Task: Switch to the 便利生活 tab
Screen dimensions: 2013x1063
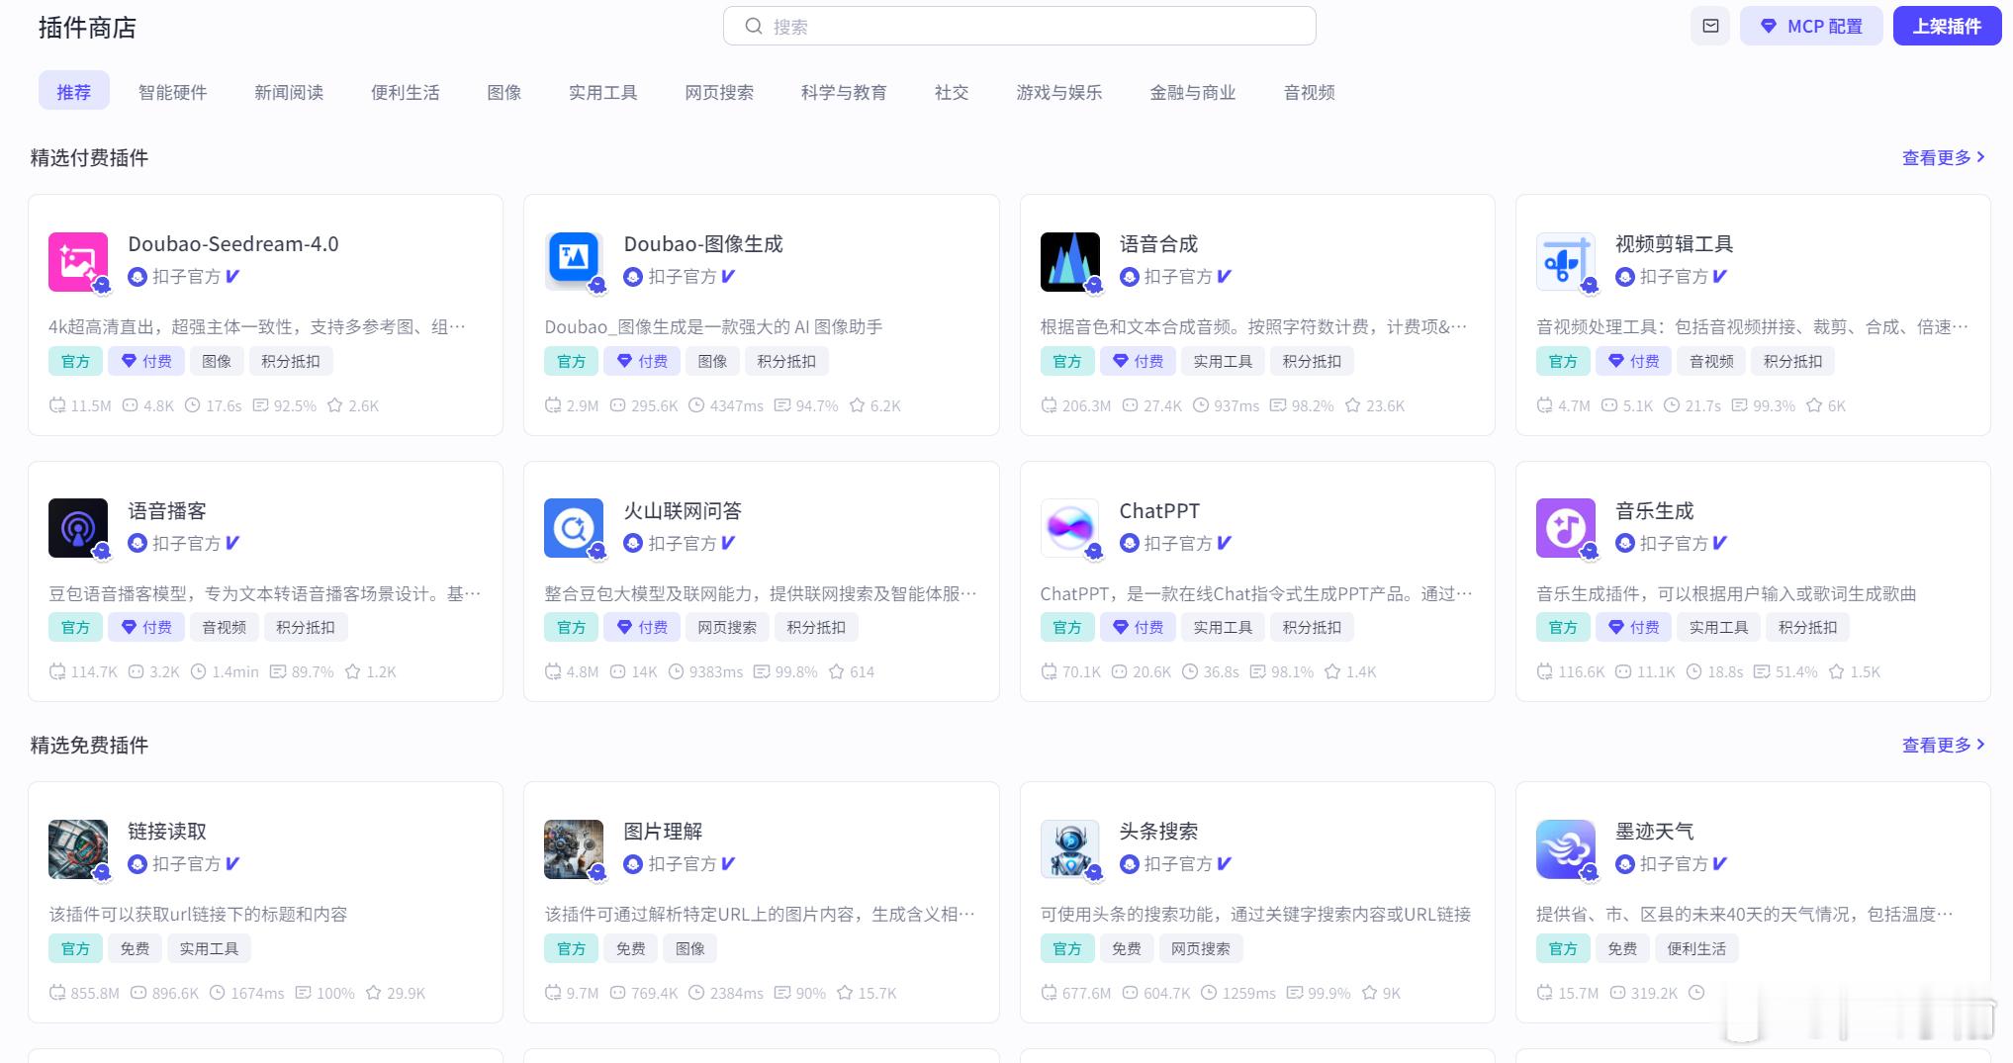Action: [x=406, y=92]
